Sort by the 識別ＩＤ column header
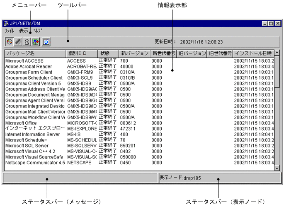Screen dimensions: 284x207 tap(82, 54)
